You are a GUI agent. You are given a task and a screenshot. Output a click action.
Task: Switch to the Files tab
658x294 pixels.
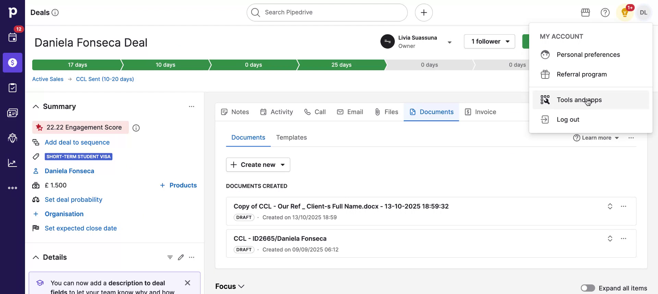[386, 112]
